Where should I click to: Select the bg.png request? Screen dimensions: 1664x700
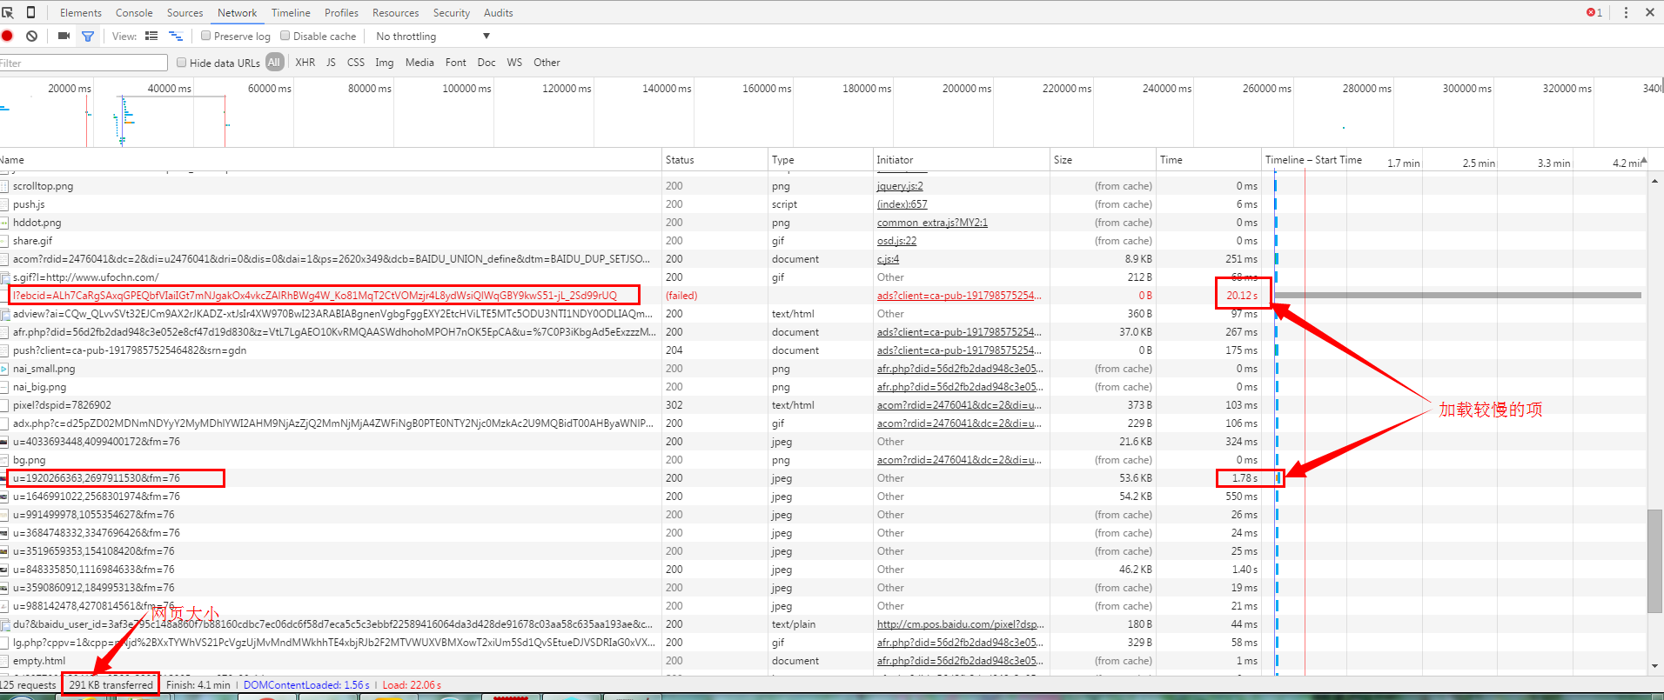[822, 460]
